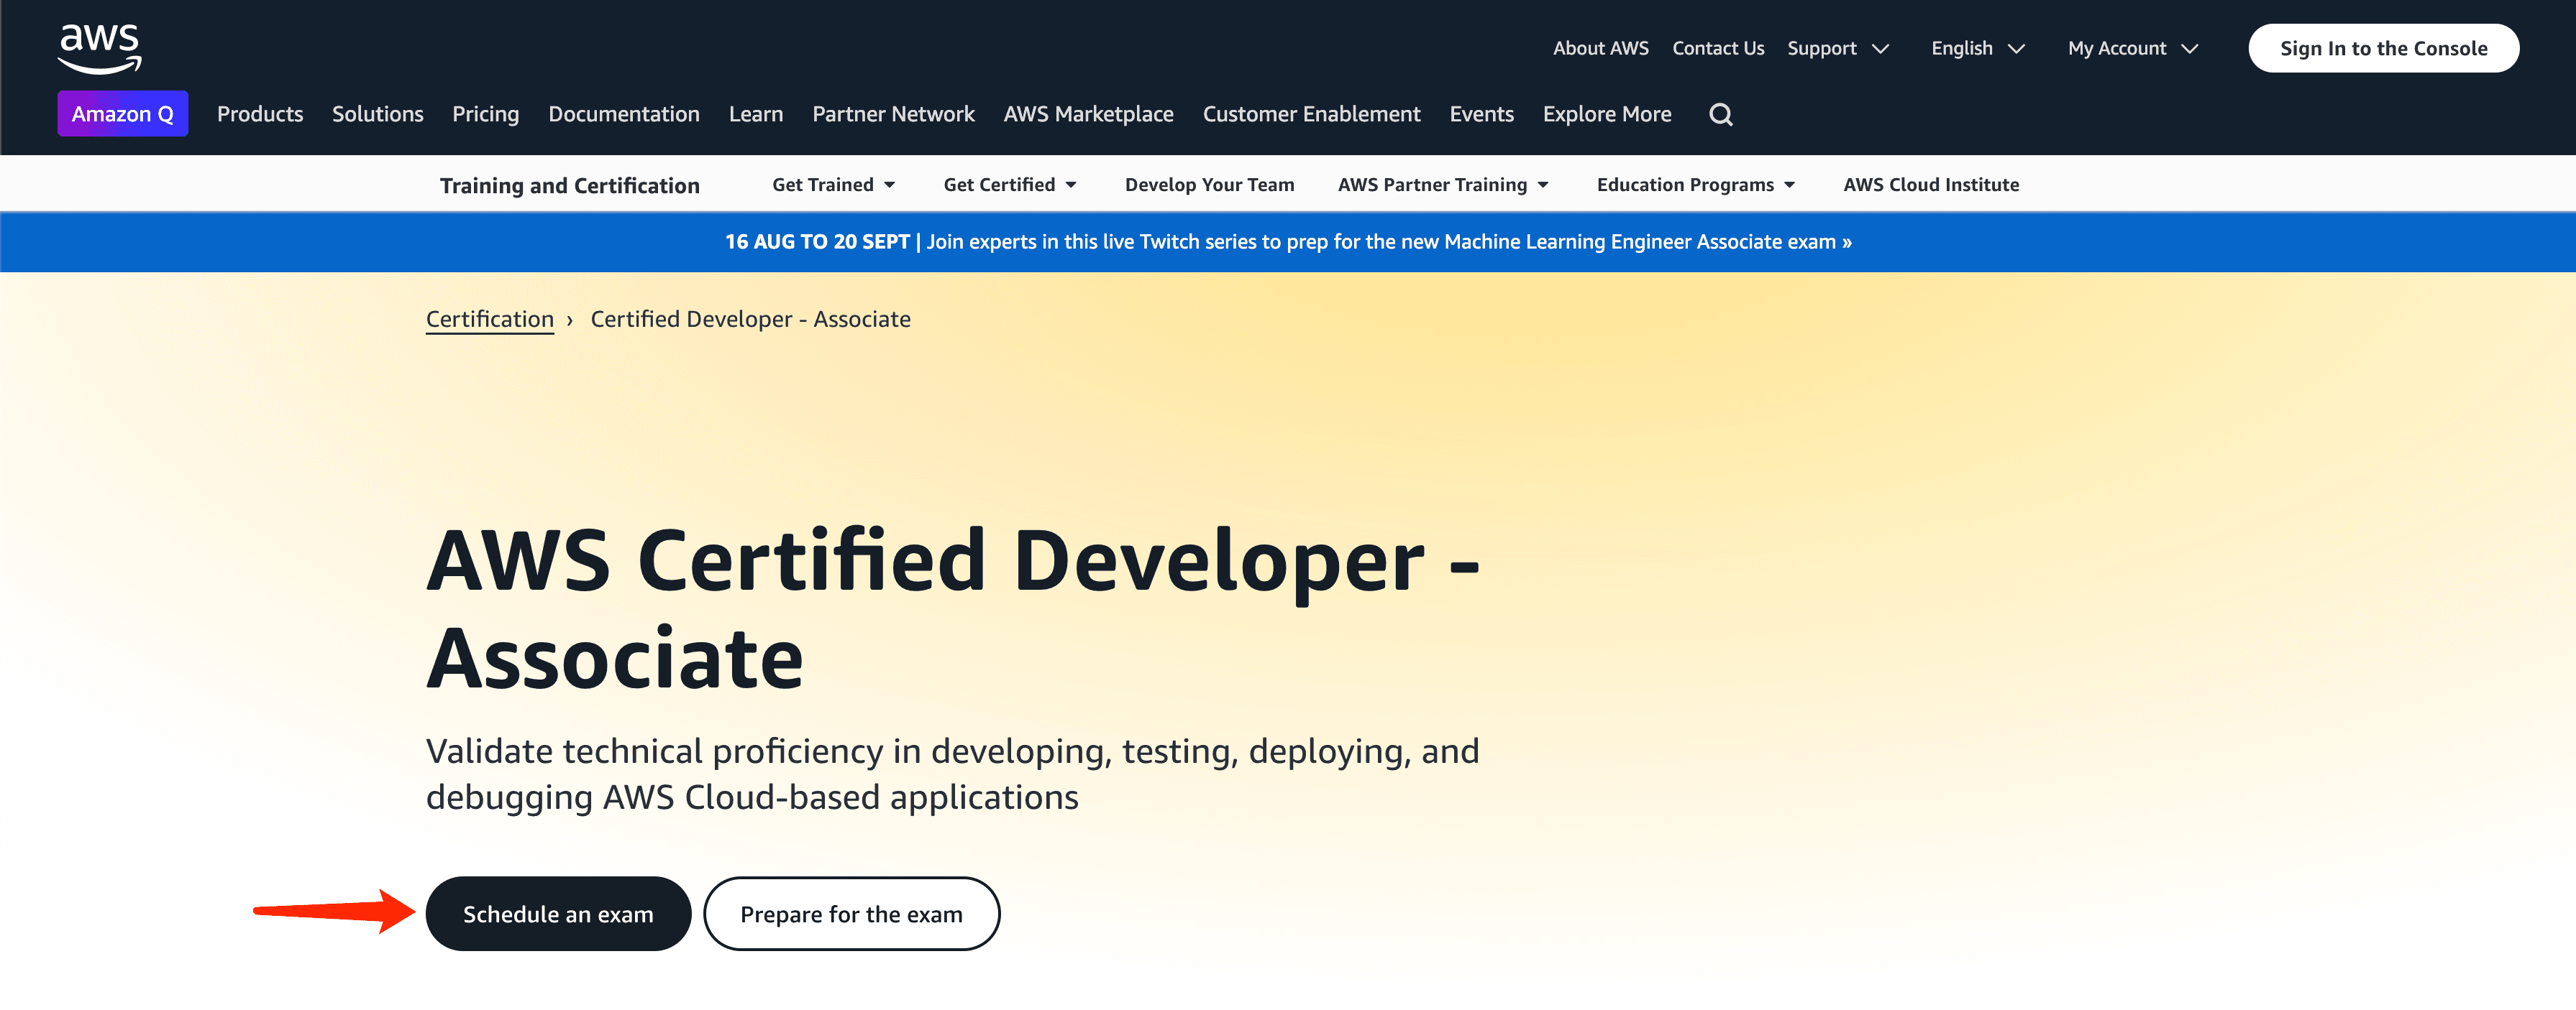Image resolution: width=2576 pixels, height=1010 pixels.
Task: Click Prepare for the exam button
Action: (851, 914)
